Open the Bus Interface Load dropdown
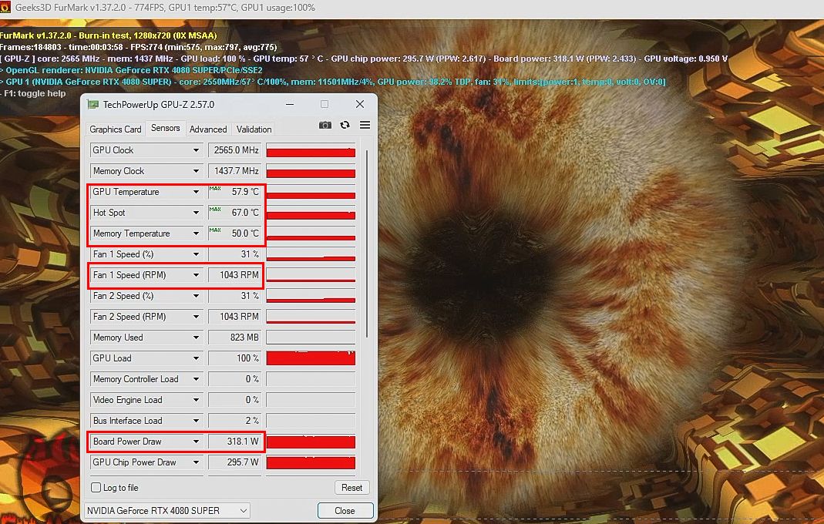 tap(196, 421)
